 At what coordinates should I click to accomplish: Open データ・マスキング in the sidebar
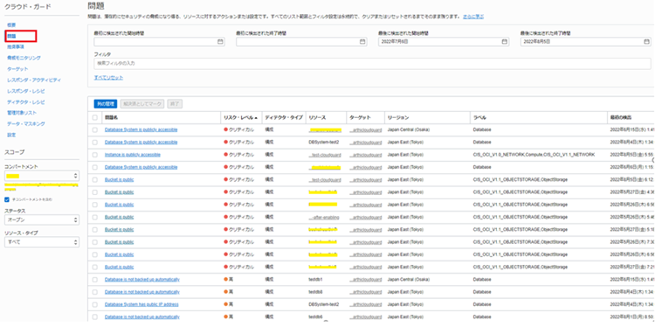tap(26, 124)
